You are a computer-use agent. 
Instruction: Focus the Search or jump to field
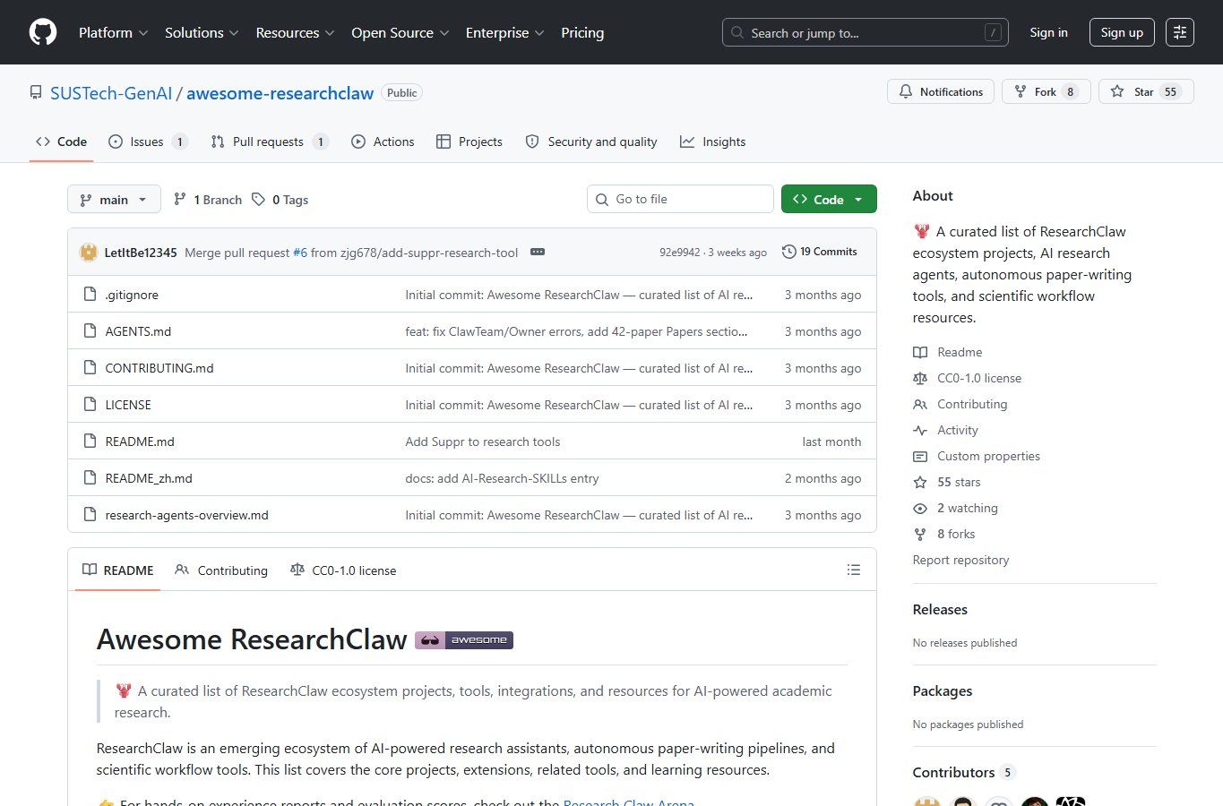(866, 32)
